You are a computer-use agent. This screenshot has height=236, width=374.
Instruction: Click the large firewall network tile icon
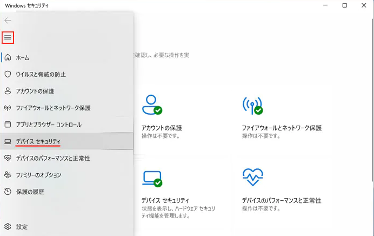click(253, 106)
